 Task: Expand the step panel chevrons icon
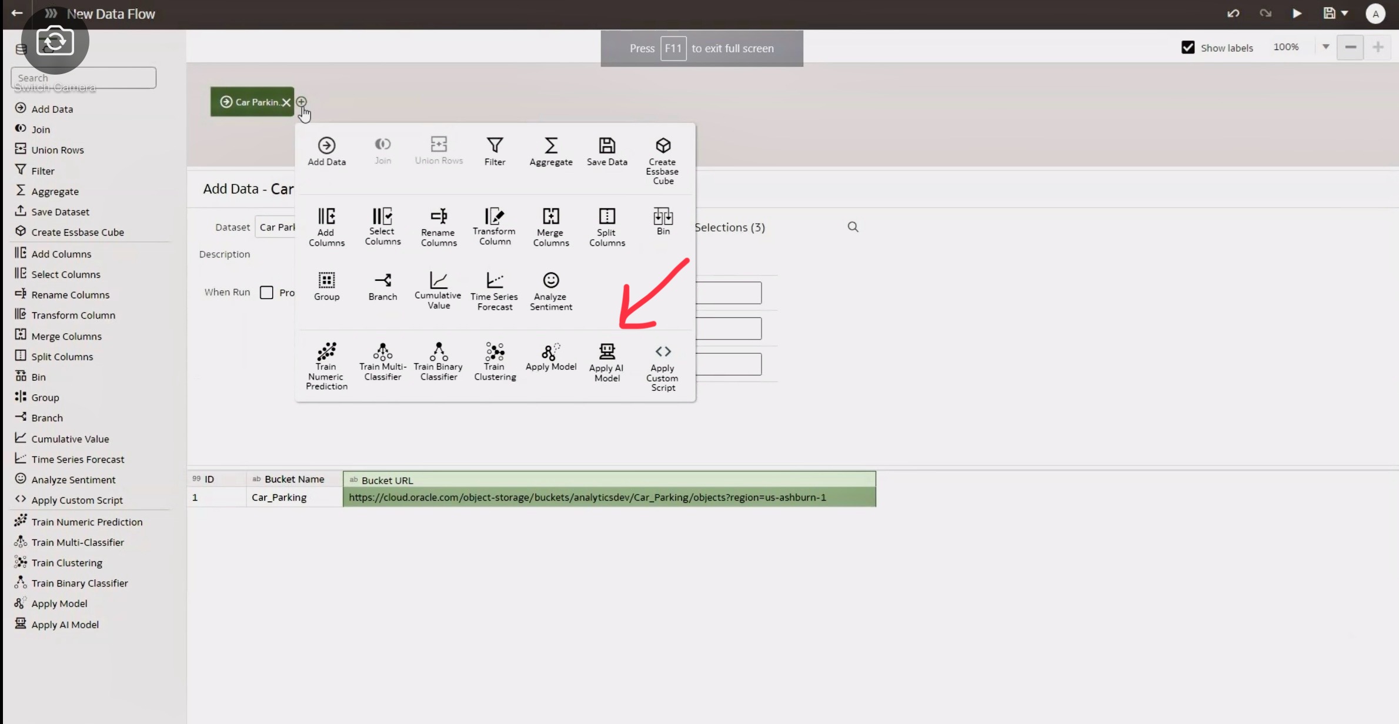tap(51, 14)
